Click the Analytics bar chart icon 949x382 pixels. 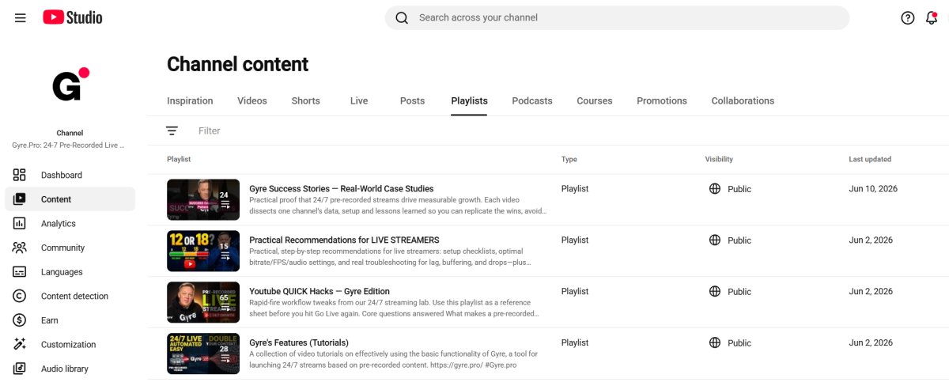pos(20,224)
